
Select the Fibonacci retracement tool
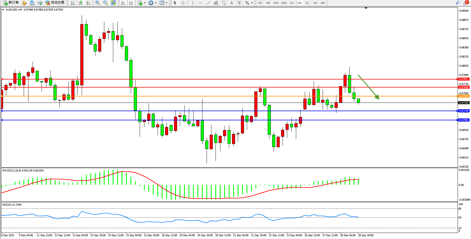(x=224, y=3)
